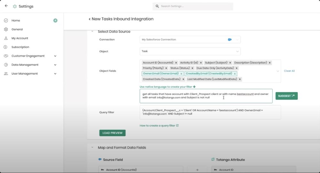Remove the Due Date Only field chip
Viewport: 320px width, 173px height.
(236, 68)
